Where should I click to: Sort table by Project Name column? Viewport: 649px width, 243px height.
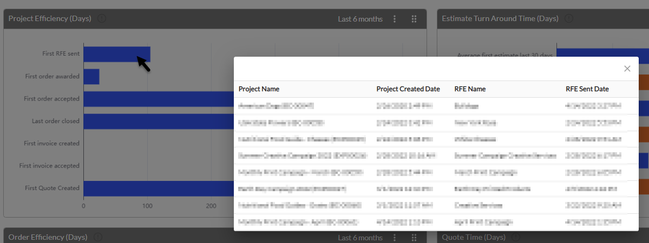[259, 89]
